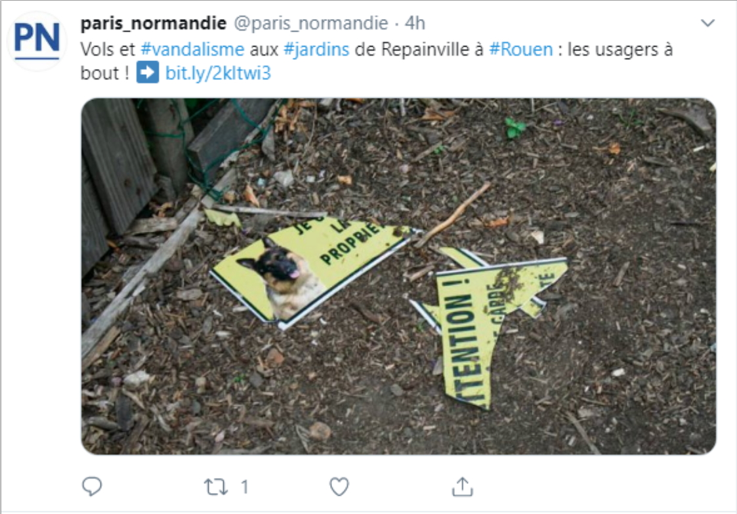Like the tweet with the heart icon

(x=339, y=486)
